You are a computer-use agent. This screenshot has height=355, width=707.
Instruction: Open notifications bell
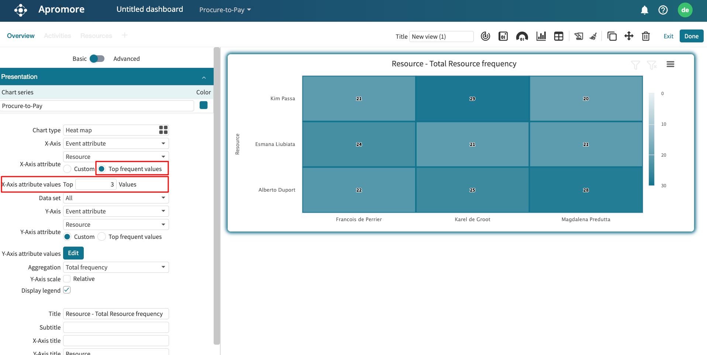tap(644, 10)
